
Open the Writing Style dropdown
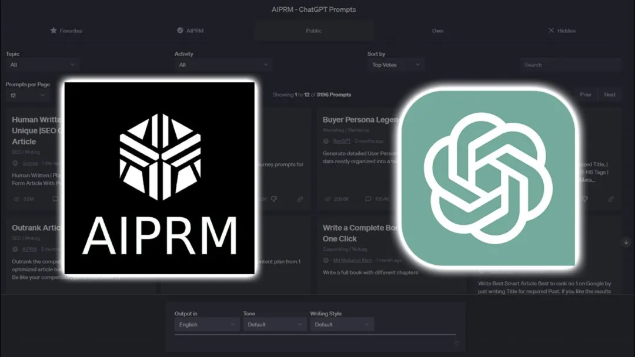point(342,325)
